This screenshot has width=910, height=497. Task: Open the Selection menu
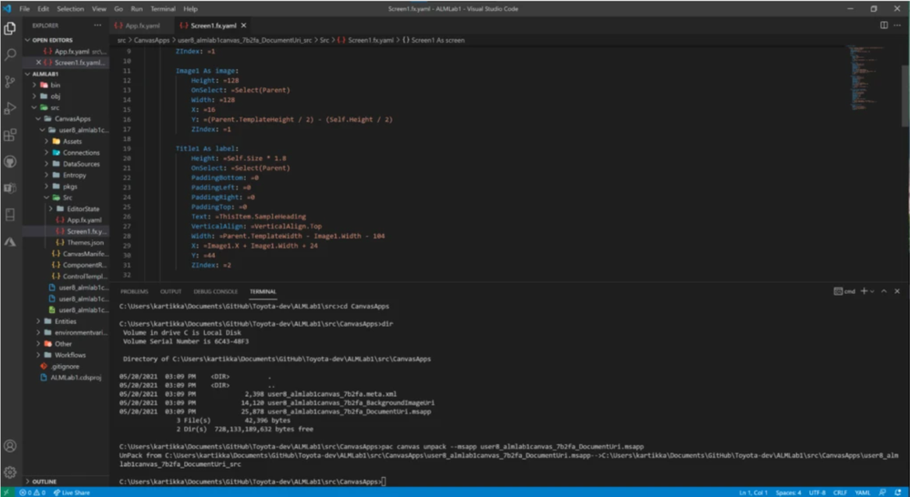coord(70,9)
